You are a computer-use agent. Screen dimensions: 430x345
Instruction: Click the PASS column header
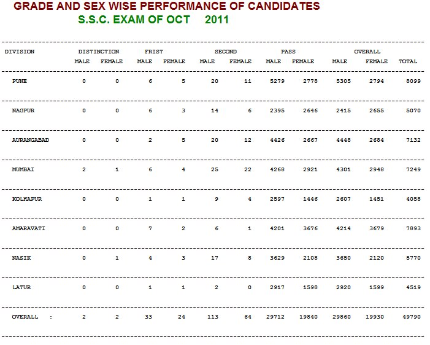coord(288,52)
